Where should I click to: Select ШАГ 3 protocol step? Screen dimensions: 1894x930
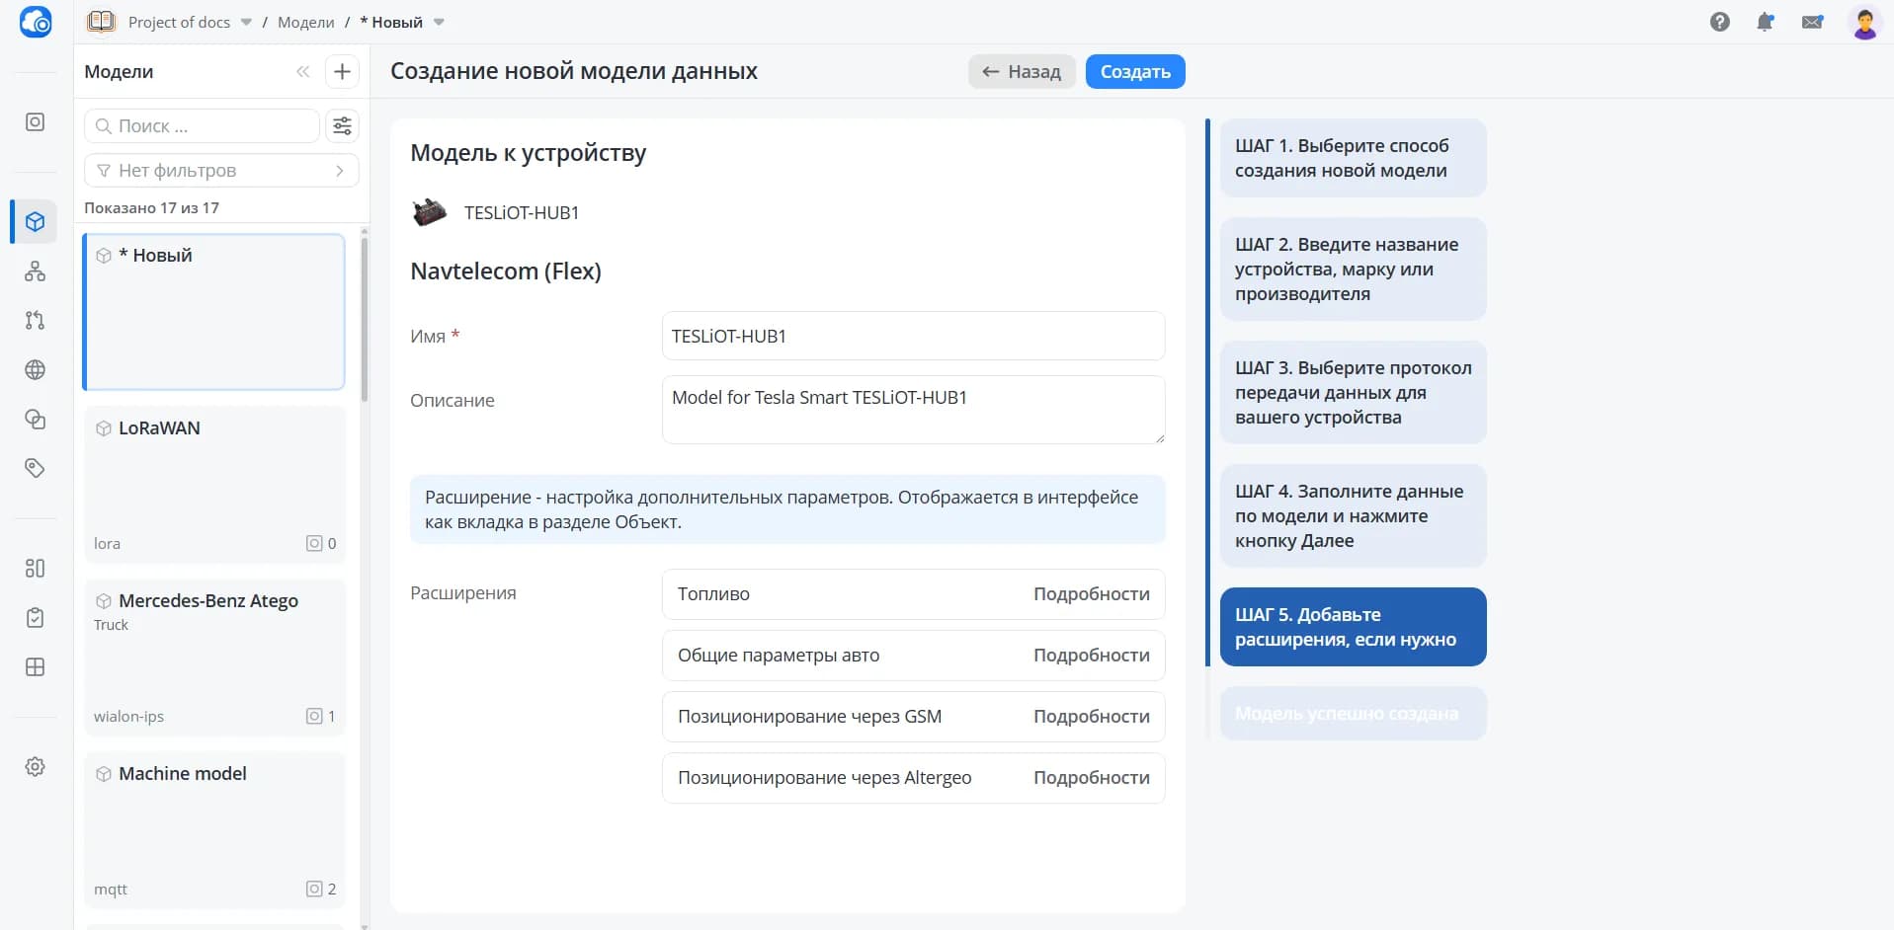[x=1353, y=392]
